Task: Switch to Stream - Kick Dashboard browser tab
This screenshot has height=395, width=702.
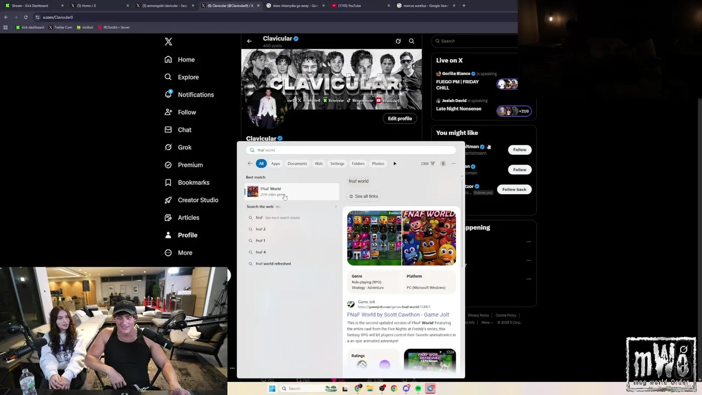Action: (33, 5)
